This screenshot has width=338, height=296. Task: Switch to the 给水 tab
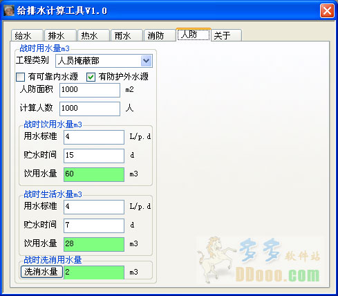(x=27, y=35)
